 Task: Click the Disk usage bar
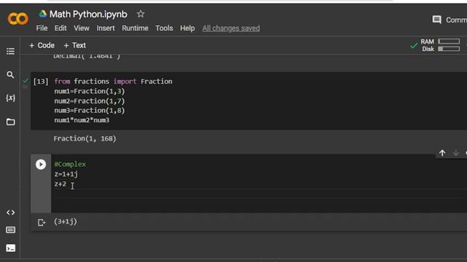click(449, 49)
